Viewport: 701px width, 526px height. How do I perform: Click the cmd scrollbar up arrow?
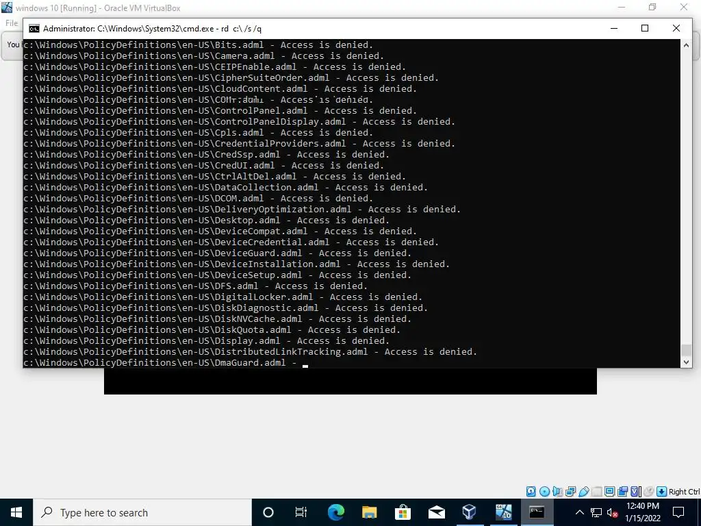(x=686, y=45)
